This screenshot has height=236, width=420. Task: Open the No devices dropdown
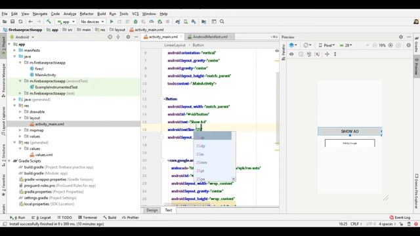[92, 22]
